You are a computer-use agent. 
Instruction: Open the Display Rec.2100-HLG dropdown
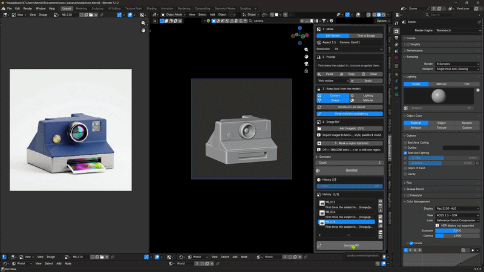(x=457, y=209)
